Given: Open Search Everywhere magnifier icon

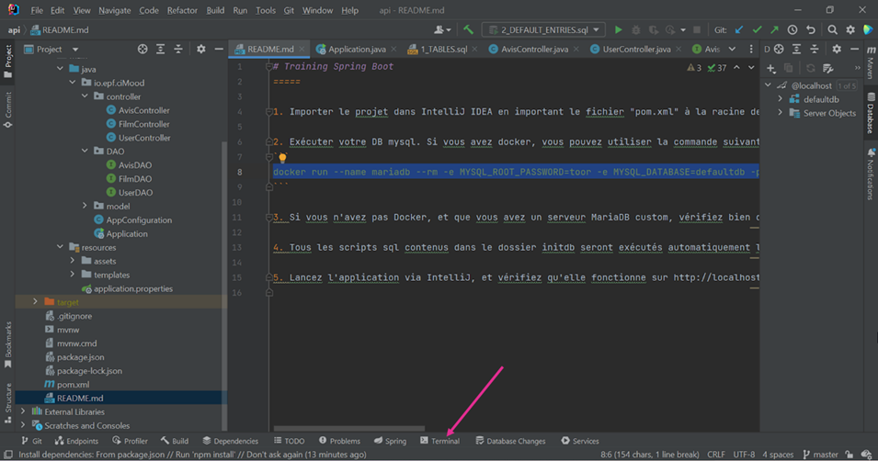Looking at the screenshot, I should (x=833, y=29).
